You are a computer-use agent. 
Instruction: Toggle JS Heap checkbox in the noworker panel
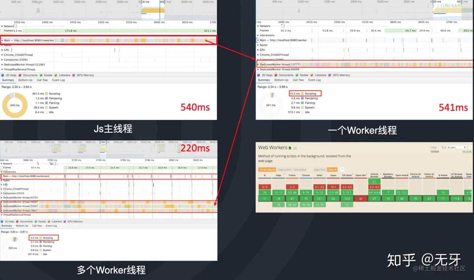[3, 75]
